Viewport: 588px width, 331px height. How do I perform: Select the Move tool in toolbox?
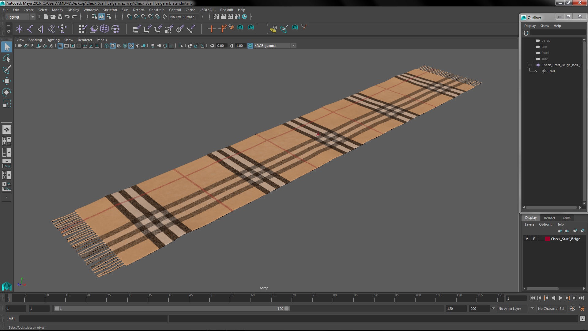[x=7, y=81]
